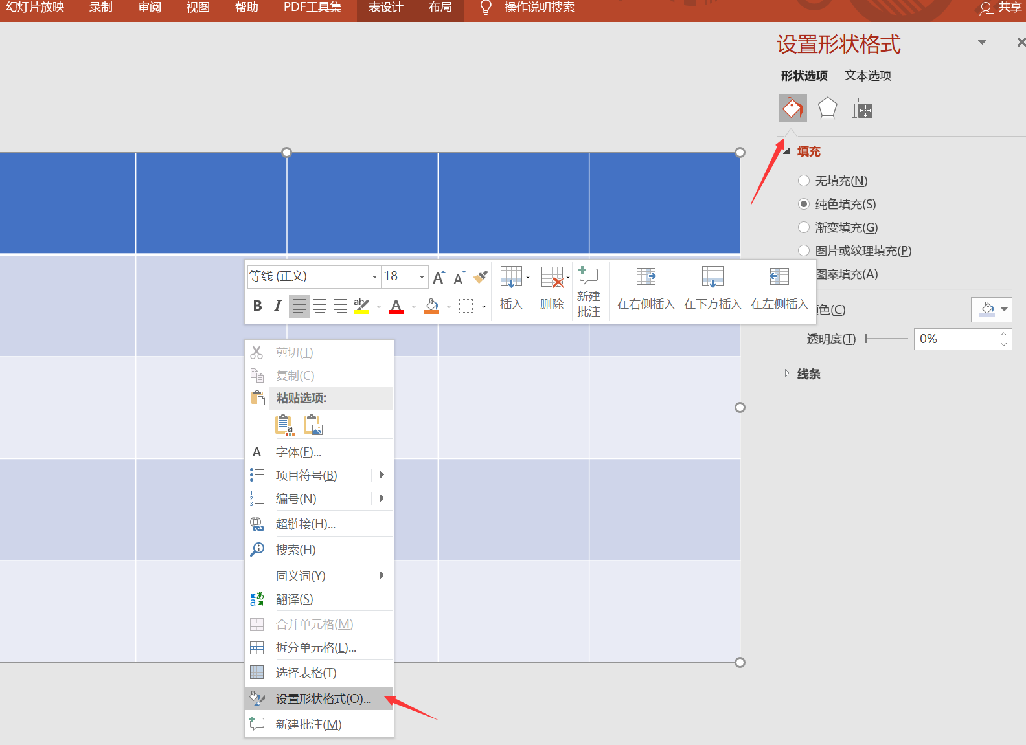Open the 布局 ribbon tab
This screenshot has width=1026, height=745.
tap(440, 8)
